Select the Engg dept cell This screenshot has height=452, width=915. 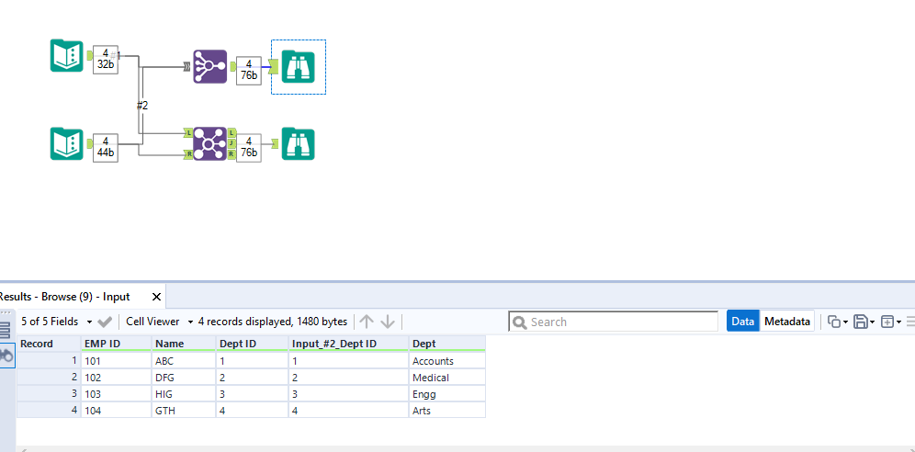click(x=447, y=394)
